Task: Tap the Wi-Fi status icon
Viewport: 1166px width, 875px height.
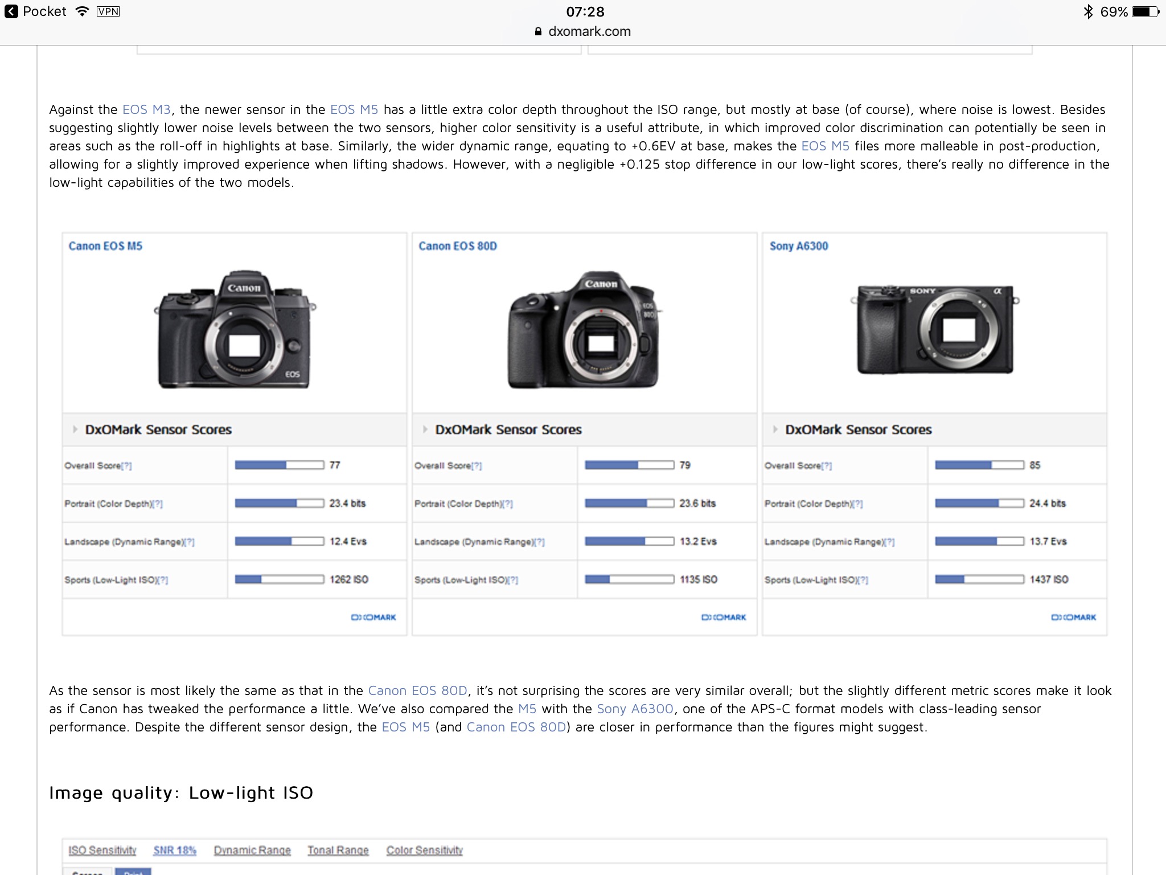Action: [x=83, y=11]
